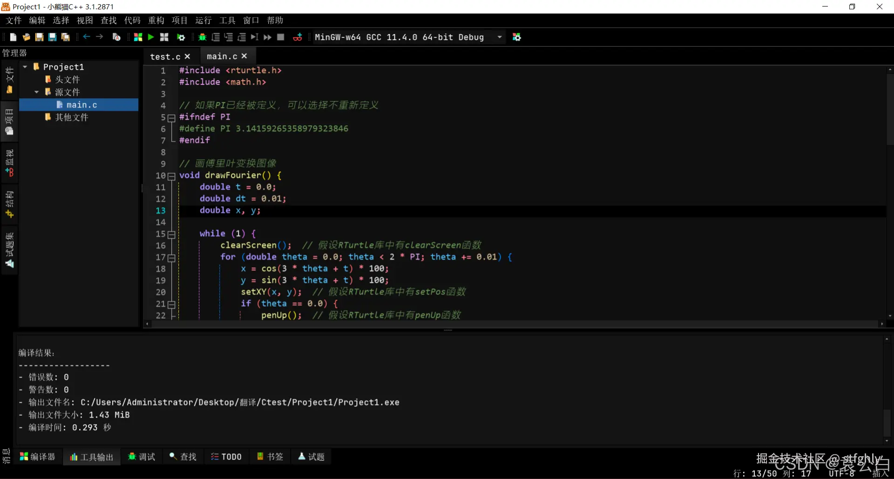894x479 pixels.
Task: Click the debugger step over icon
Action: coord(215,37)
